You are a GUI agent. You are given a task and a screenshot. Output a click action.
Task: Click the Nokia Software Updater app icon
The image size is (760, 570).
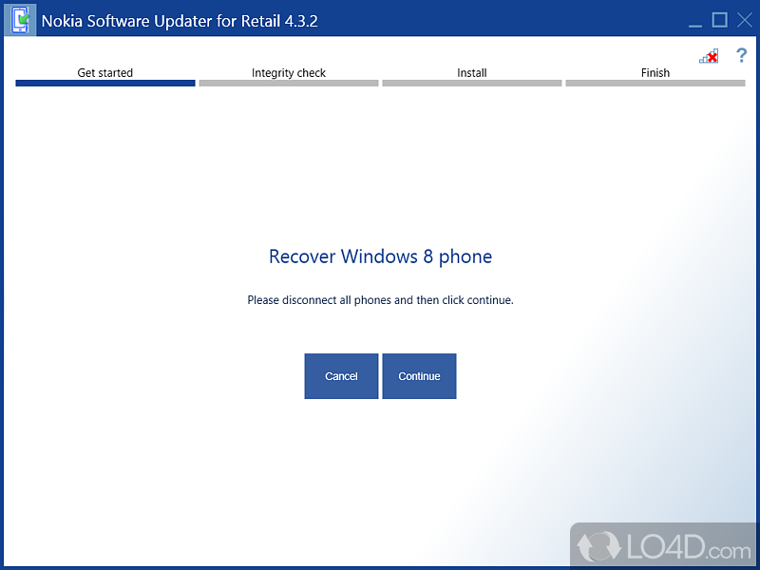(20, 20)
